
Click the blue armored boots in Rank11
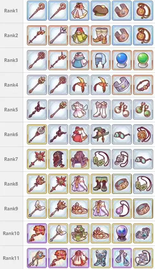(100, 258)
